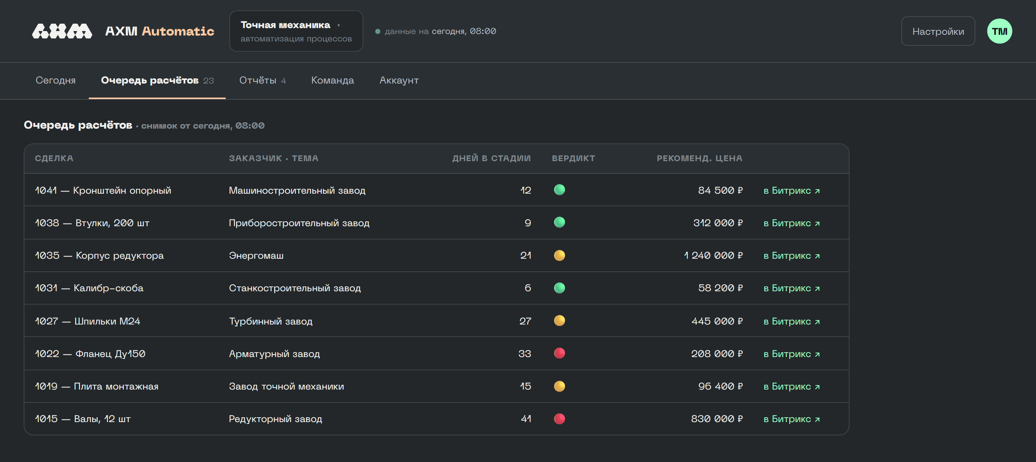The image size is (1036, 462).
Task: Open deal 1022 in Битрикс
Action: pos(791,354)
